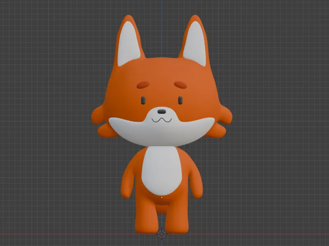Click the 3D cursor at the fox's feet
Image resolution: width=329 pixels, height=246 pixels.
162,234
